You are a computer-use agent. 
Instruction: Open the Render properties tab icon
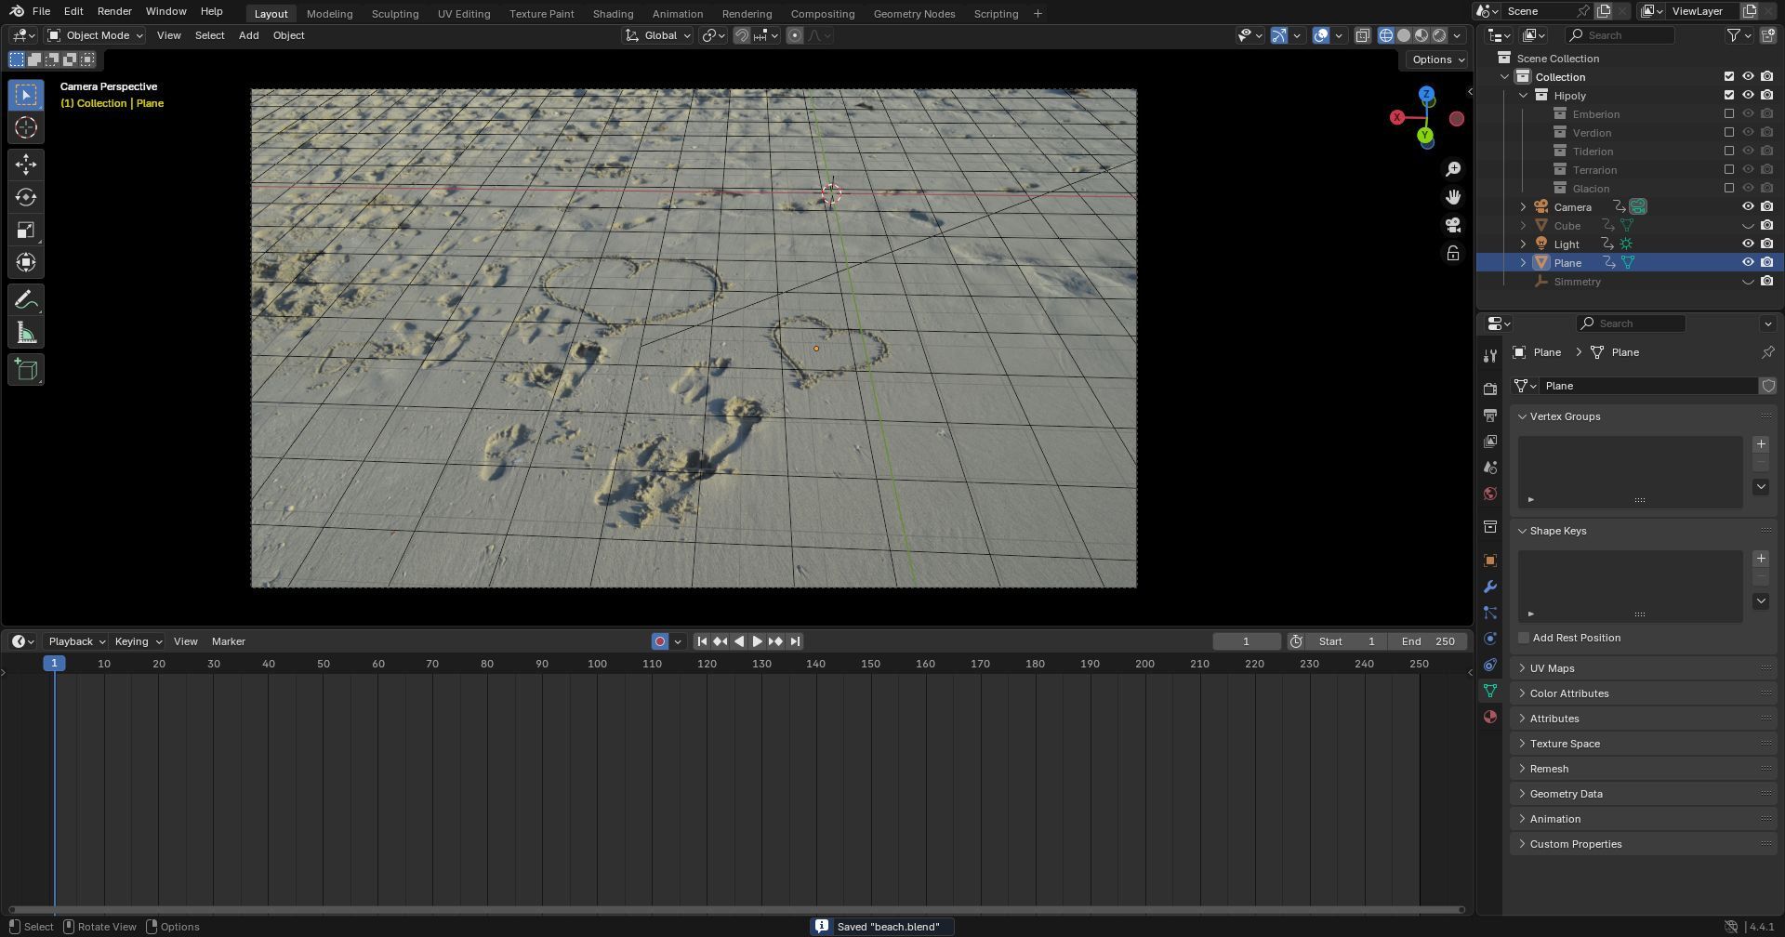point(1490,389)
